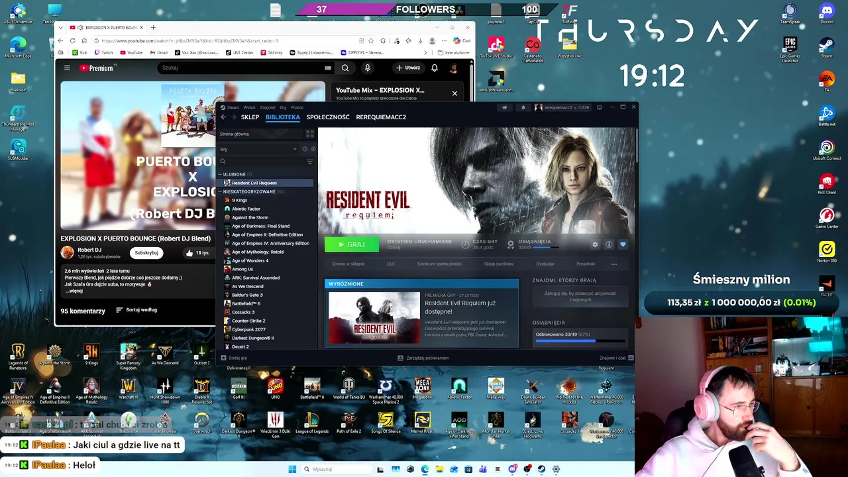Open Steam notifications bell icon
The image size is (848, 477).
click(x=523, y=107)
